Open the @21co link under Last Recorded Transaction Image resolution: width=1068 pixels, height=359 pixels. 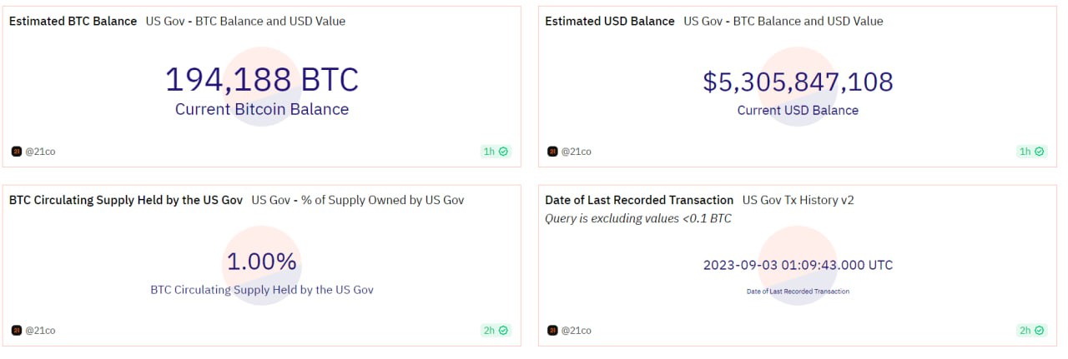coord(576,331)
